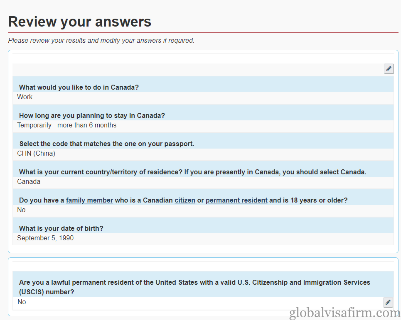
Task: Click the CHN (China) answer
Action: [x=36, y=154]
